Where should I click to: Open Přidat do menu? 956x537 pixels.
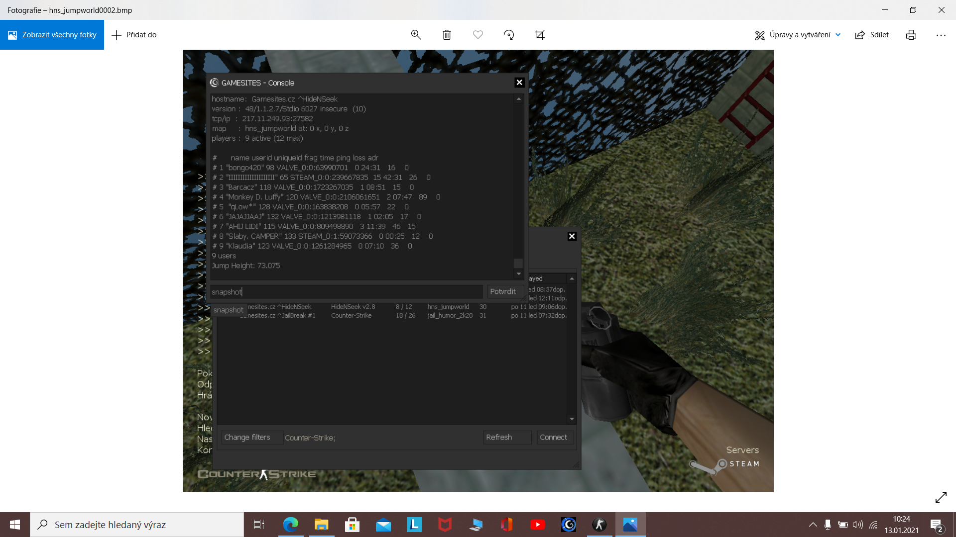point(134,35)
